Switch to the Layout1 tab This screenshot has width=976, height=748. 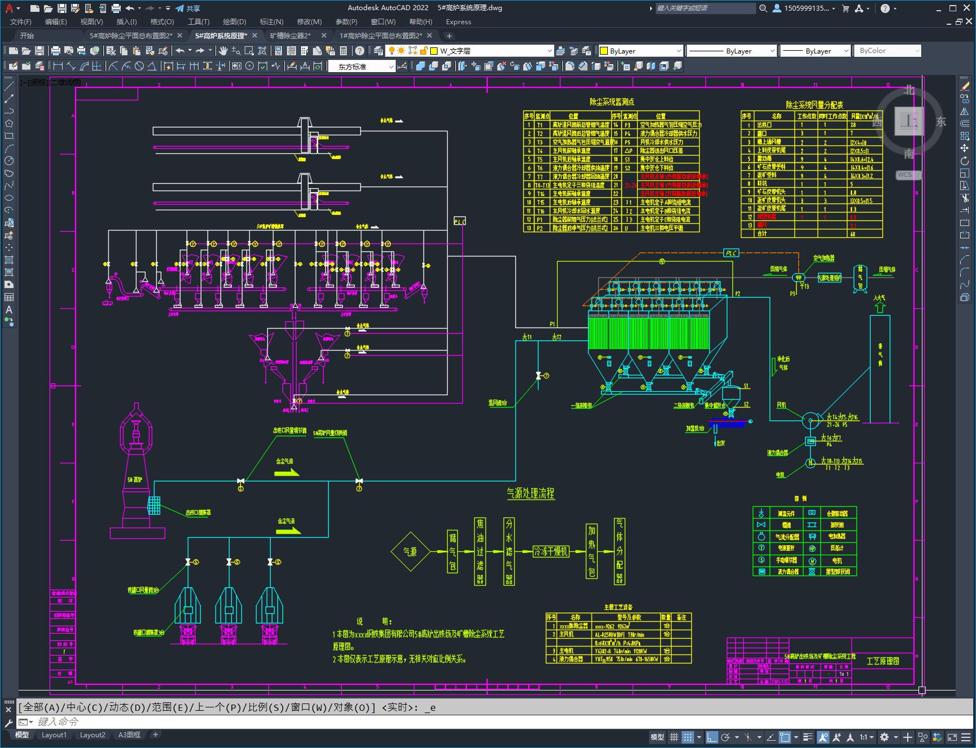54,735
